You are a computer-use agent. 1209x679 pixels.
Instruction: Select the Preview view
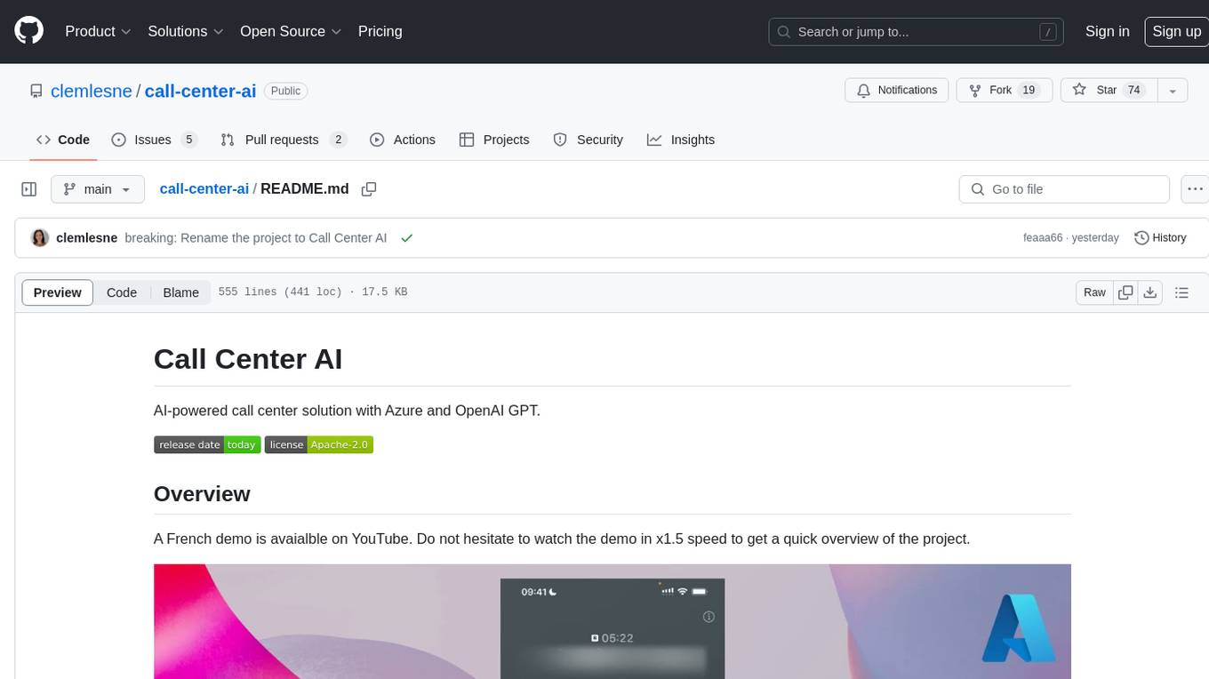click(x=58, y=292)
